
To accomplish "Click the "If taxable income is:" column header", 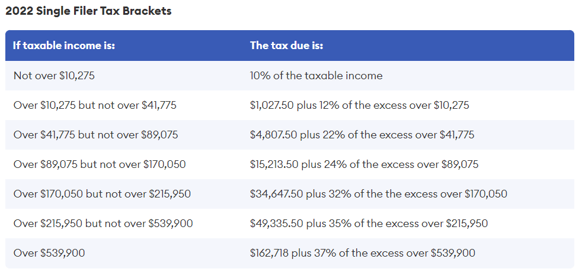I will tap(64, 46).
